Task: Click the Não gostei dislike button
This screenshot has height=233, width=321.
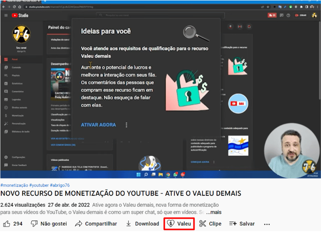Action: pos(49,224)
